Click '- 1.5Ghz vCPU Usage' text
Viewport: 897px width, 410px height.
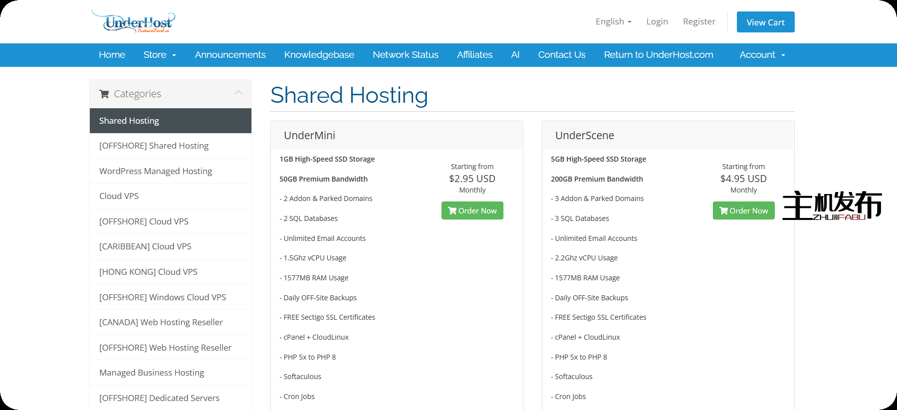[313, 258]
